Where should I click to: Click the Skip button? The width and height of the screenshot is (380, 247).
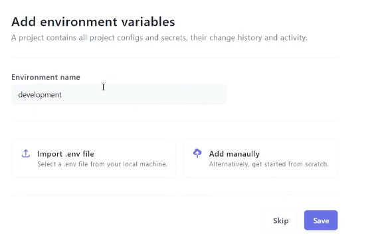(280, 220)
